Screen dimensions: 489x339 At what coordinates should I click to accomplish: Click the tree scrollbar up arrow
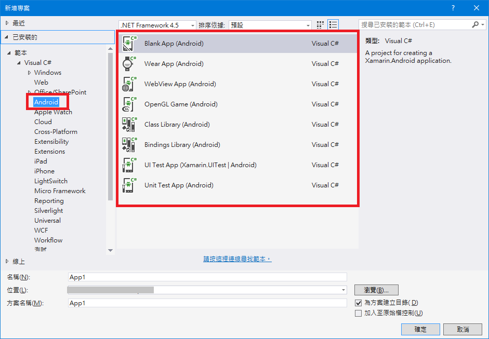[x=110, y=49]
